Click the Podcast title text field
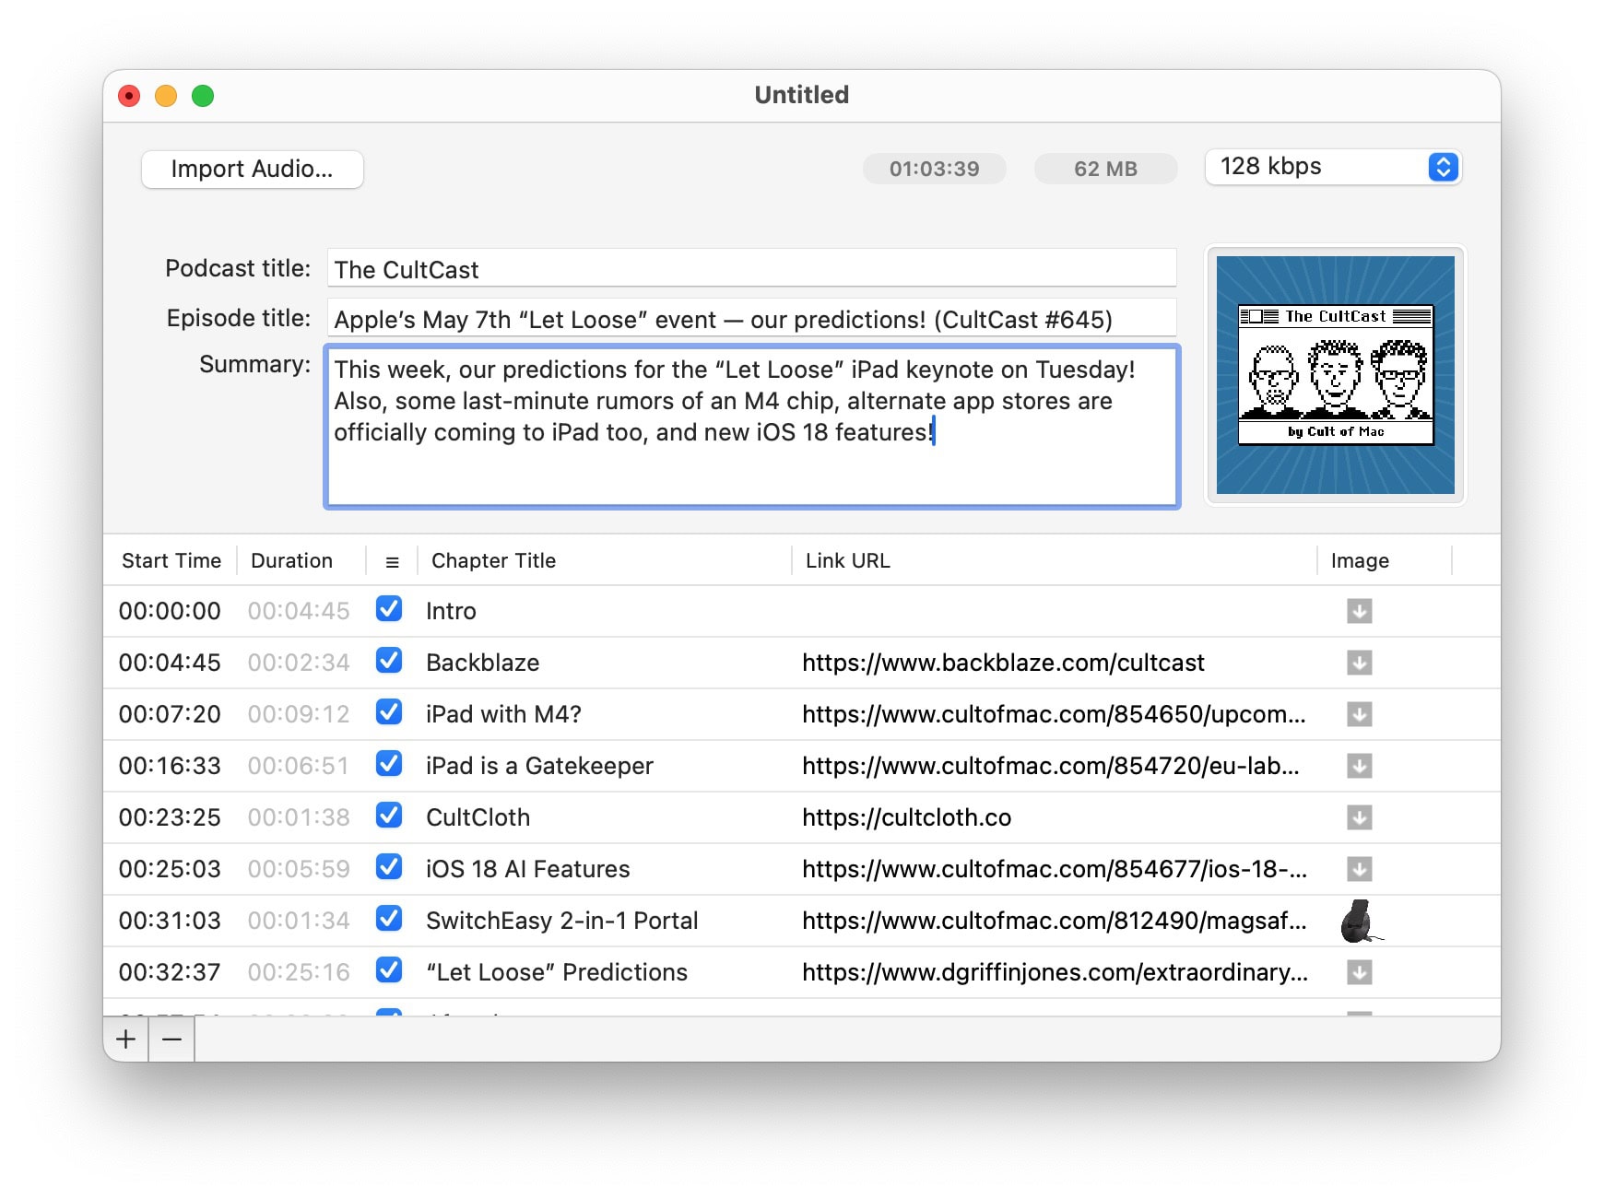The image size is (1604, 1198). 751,269
